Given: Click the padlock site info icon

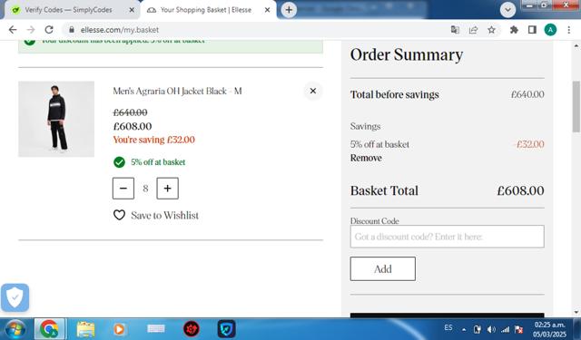Looking at the screenshot, I should (72, 30).
